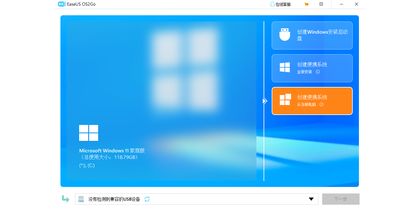Click the EaseUS OS2Go logo icon
The width and height of the screenshot is (420, 210).
click(x=61, y=4)
